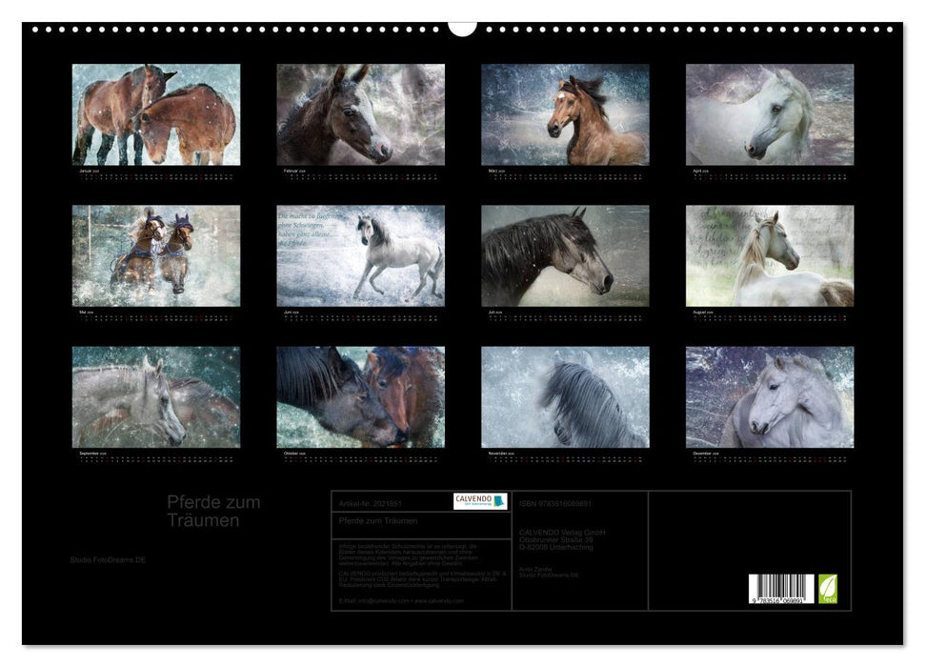Select the June galloping white horse image
The width and height of the screenshot is (925, 667).
pyautogui.click(x=360, y=255)
